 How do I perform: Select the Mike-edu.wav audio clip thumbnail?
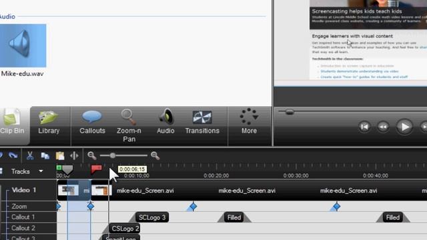[x=23, y=45]
